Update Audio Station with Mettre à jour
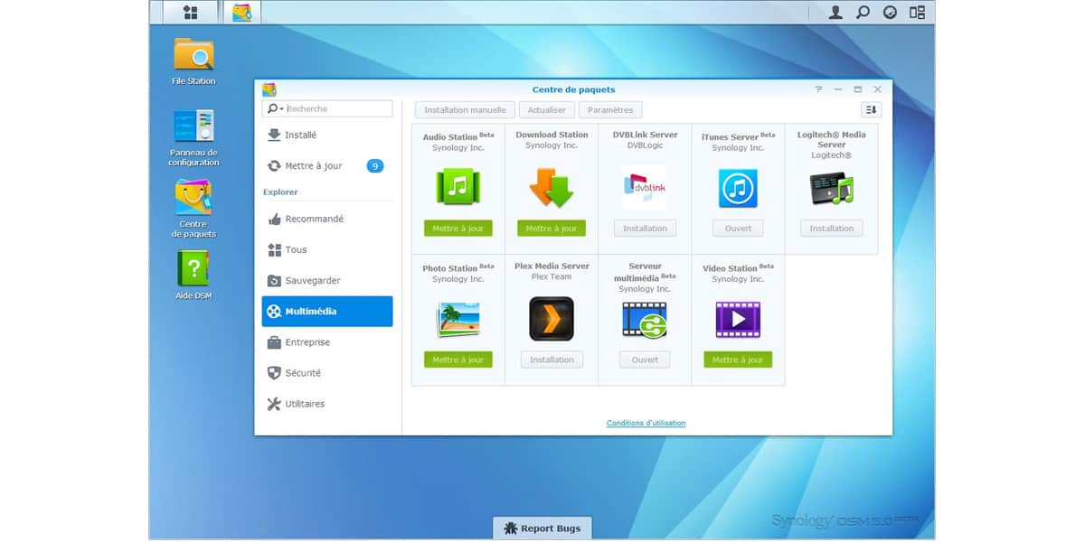1085x542 pixels. coord(458,229)
